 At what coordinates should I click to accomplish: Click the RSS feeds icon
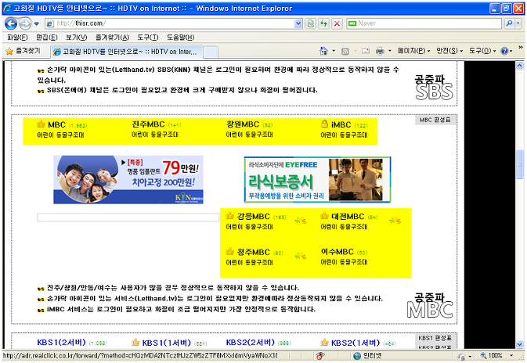tap(345, 51)
